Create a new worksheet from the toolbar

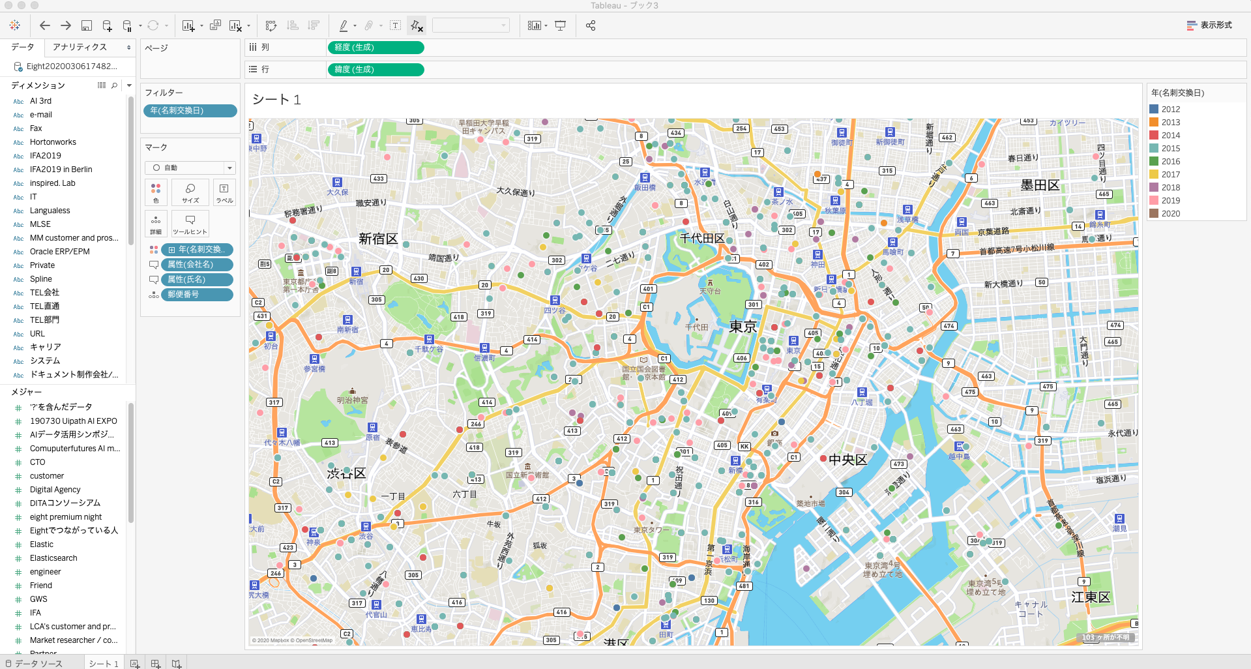tap(188, 25)
